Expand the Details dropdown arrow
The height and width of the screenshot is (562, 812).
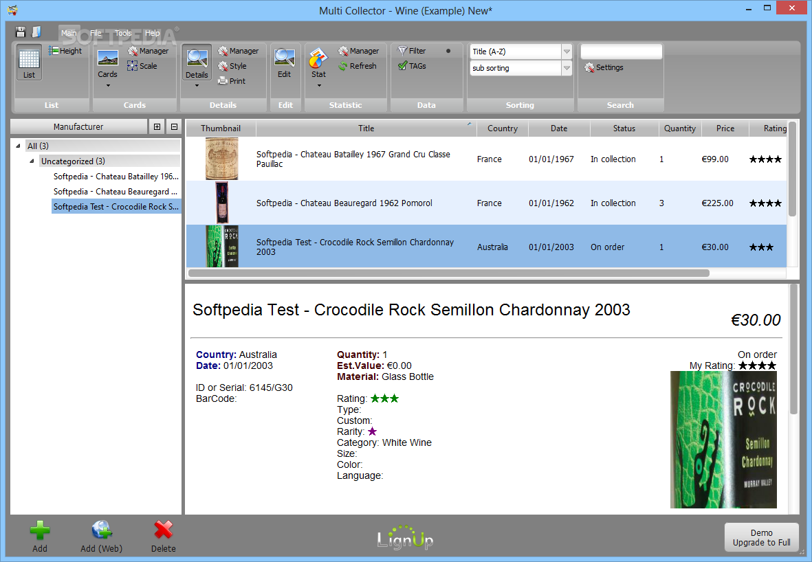point(197,85)
